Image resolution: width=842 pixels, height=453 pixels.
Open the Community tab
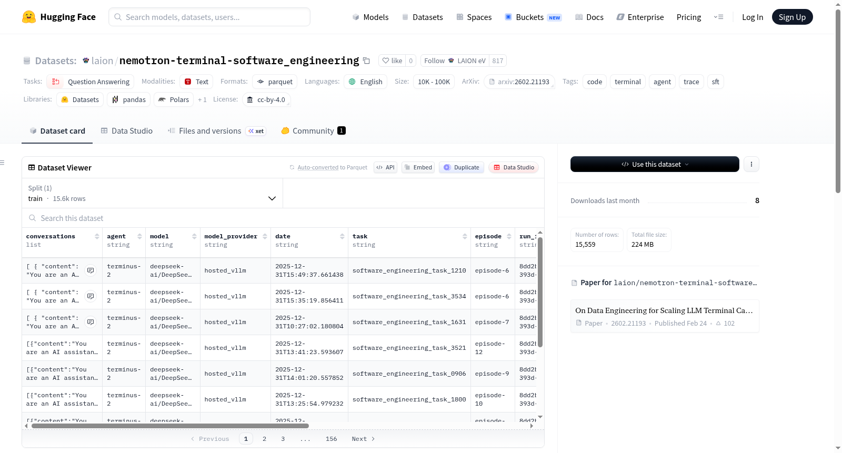click(313, 130)
